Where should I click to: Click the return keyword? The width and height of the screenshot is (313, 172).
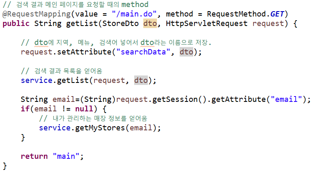click(x=34, y=156)
